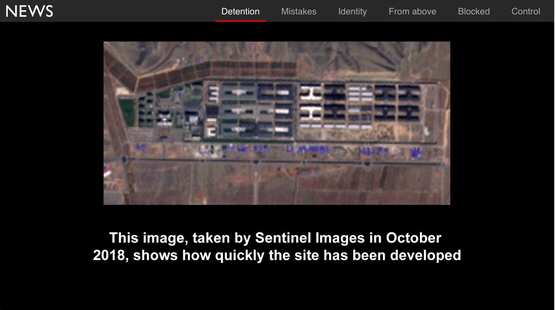The width and height of the screenshot is (555, 310).
Task: Click the white H-shaped buildings in the satellite image
Action: 312,102
